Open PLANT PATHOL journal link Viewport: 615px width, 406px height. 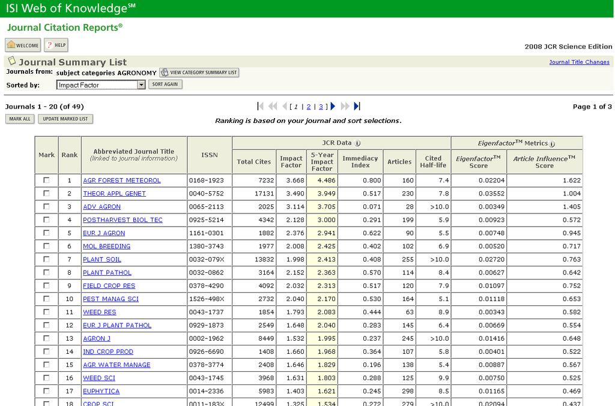coord(107,273)
